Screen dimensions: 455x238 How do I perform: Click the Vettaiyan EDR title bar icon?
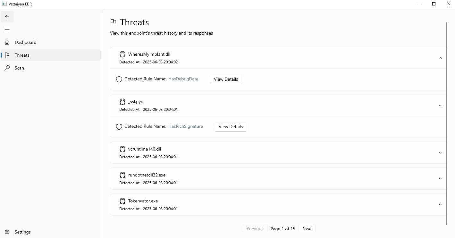pos(4,4)
